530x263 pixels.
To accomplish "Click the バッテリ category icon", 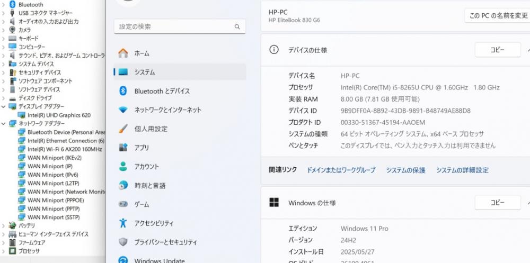I will coord(13,225).
